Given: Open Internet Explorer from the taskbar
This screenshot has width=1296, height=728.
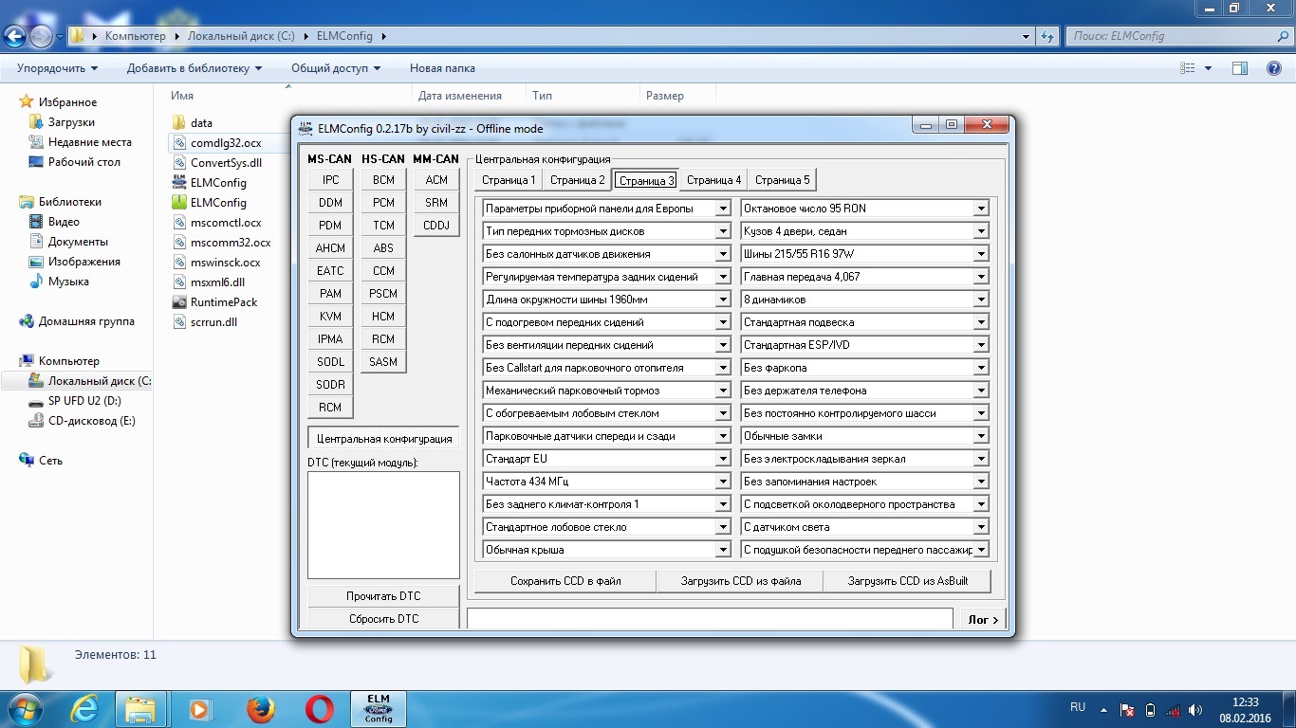Looking at the screenshot, I should [x=86, y=708].
